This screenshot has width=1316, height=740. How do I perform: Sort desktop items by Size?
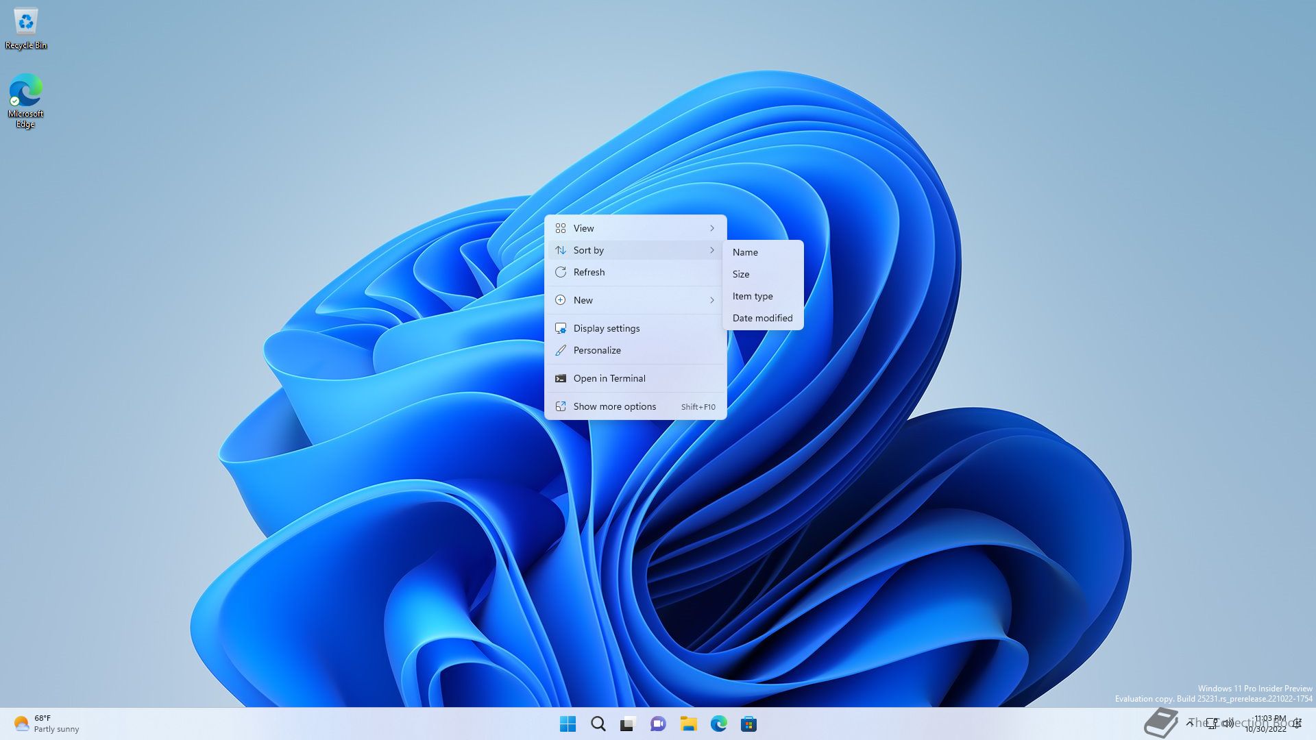(x=763, y=274)
